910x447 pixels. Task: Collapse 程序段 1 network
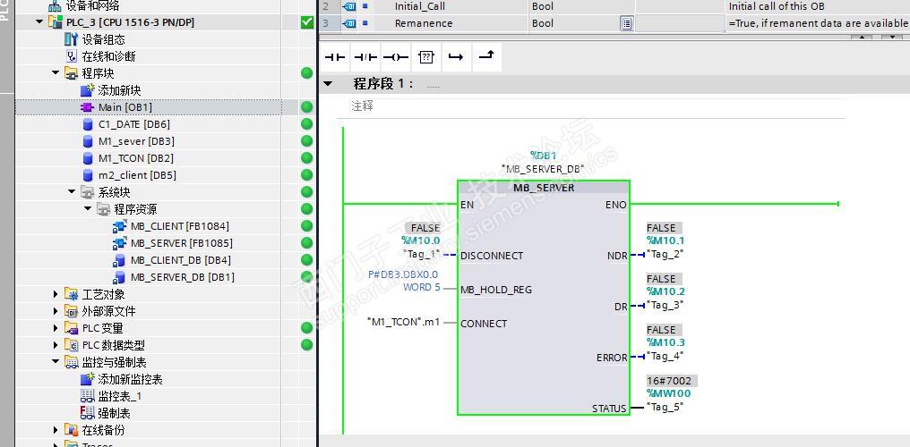[328, 83]
